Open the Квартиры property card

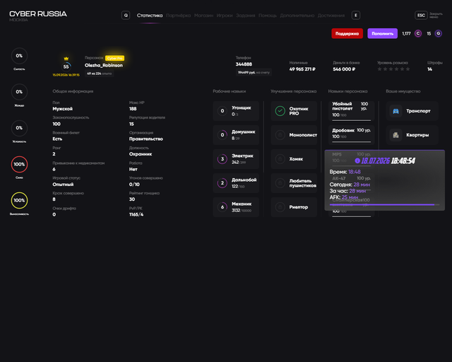[x=412, y=135]
